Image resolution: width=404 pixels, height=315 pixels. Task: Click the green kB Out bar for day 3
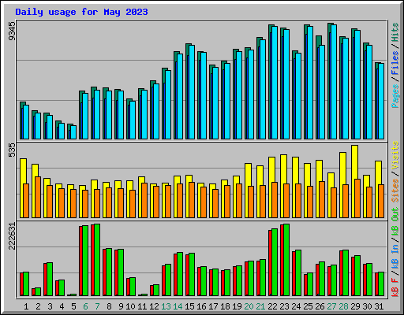50,280
